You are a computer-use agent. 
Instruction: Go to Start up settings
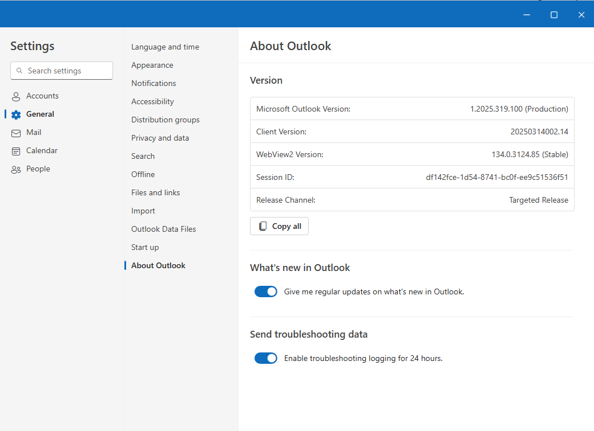click(x=145, y=247)
